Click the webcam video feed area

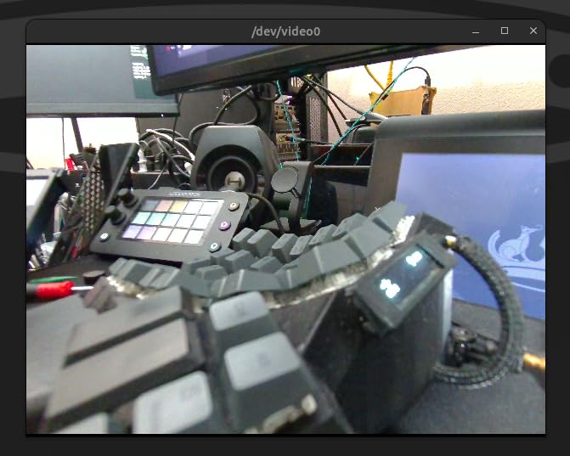pyautogui.click(x=285, y=239)
